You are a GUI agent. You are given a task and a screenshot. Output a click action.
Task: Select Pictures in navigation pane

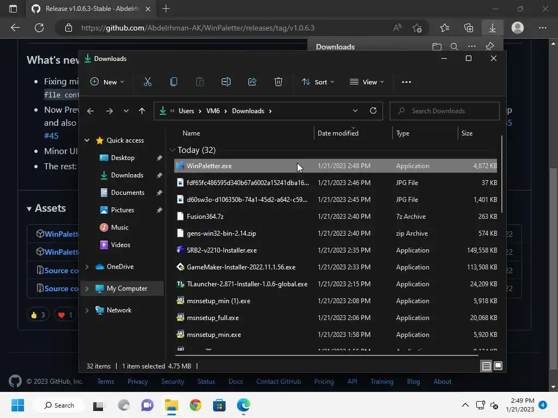click(123, 210)
